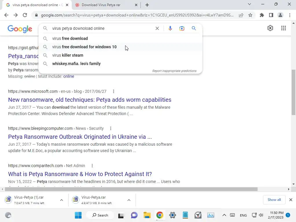Submit search with the blue magnifier
The height and width of the screenshot is (222, 296).
tap(194, 28)
